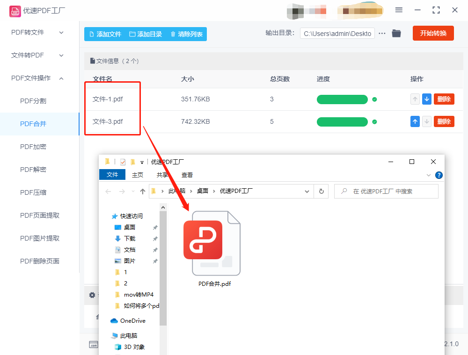
Task: Open output folder icon next to path
Action: pos(396,33)
